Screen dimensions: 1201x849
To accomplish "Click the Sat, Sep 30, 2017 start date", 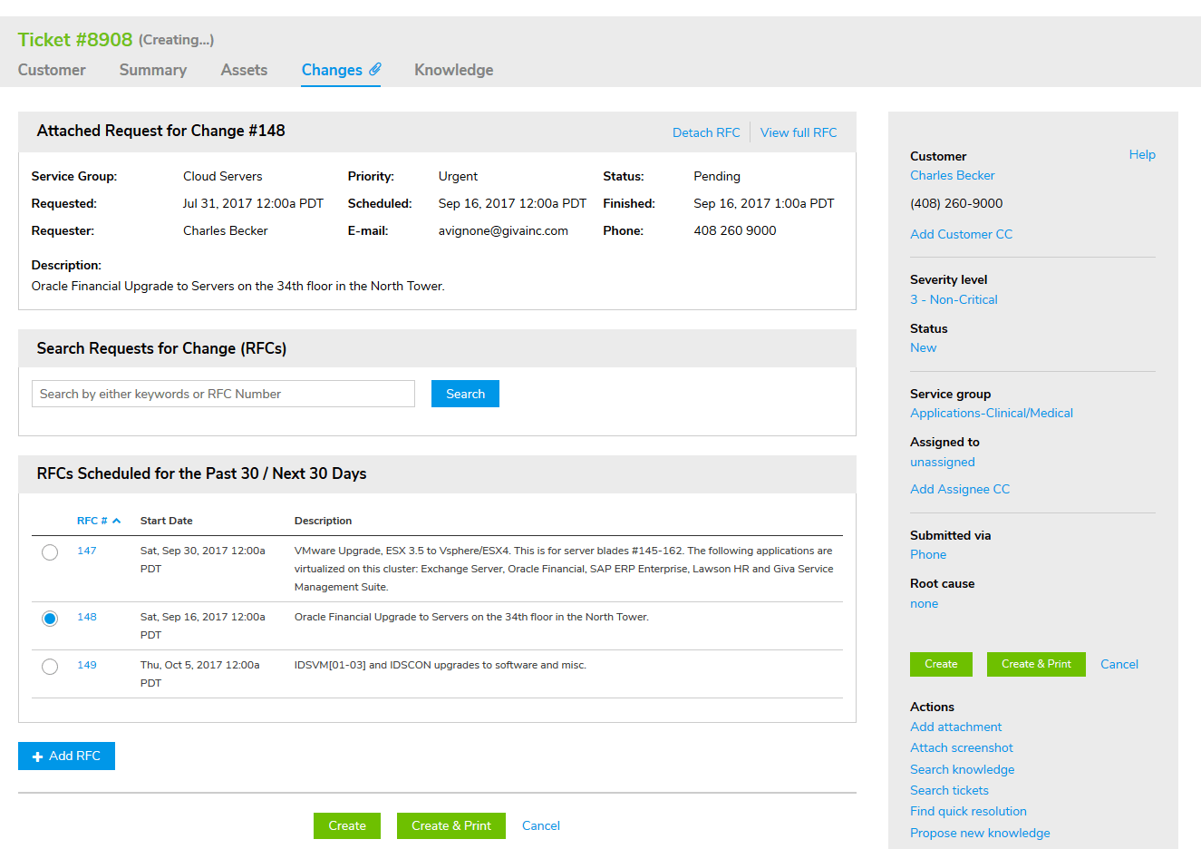I will tap(203, 560).
